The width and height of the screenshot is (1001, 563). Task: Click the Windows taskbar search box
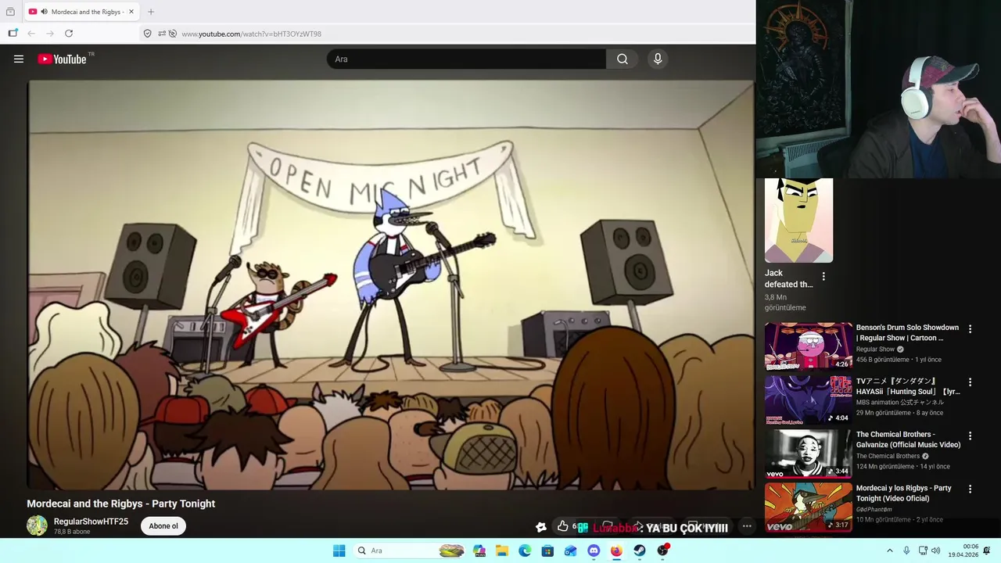coord(411,550)
